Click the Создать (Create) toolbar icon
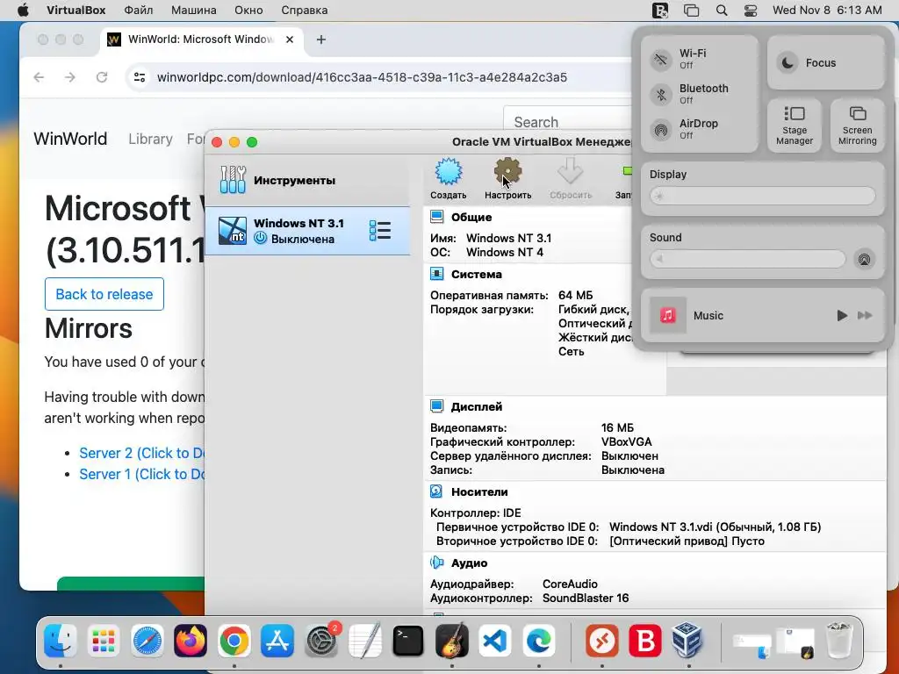 449,179
